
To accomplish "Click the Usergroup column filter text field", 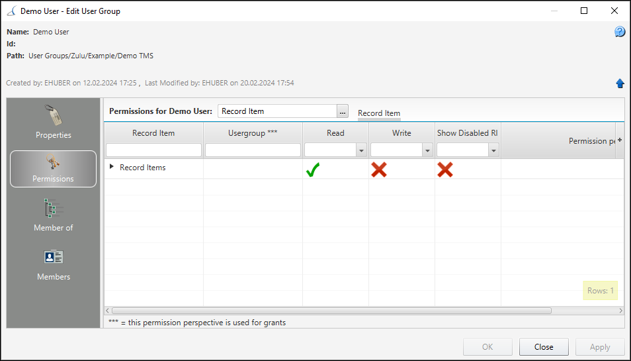I will point(253,150).
